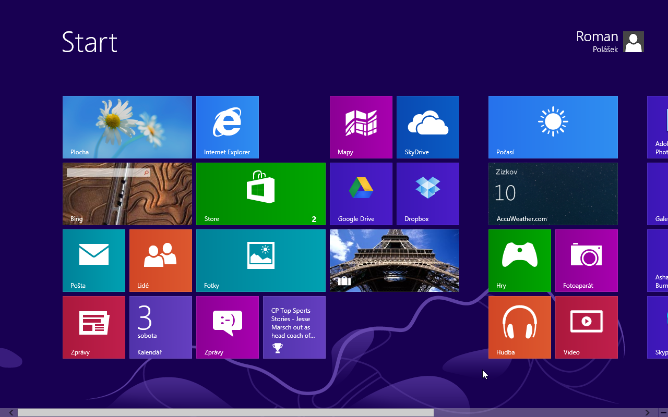Open the Fotky photos tile
Viewport: 668px width, 417px height.
(x=261, y=261)
